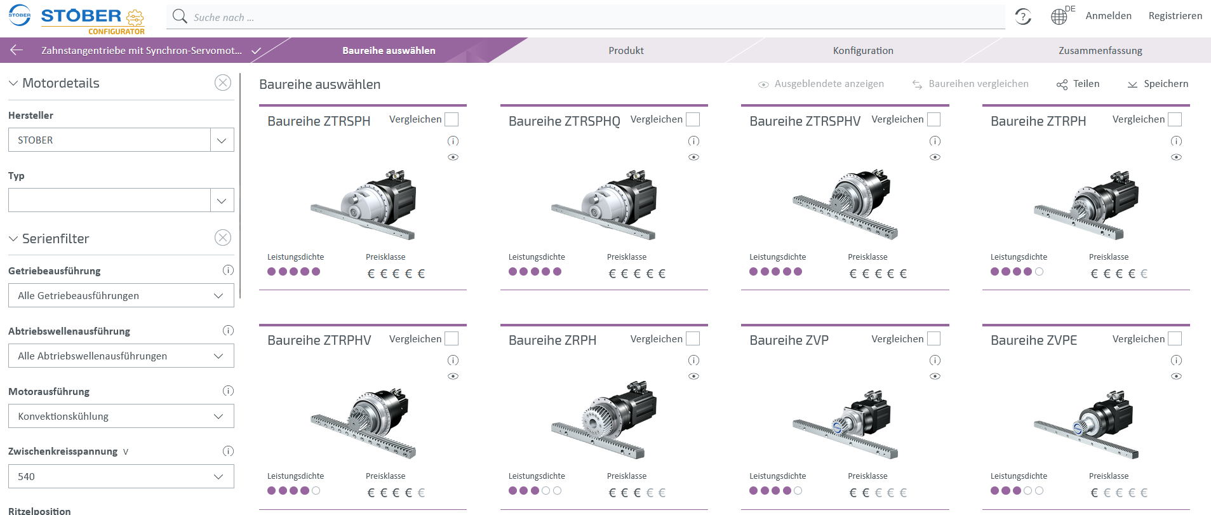Open the language globe selector
Screen dimensions: 1211x515
click(1059, 17)
